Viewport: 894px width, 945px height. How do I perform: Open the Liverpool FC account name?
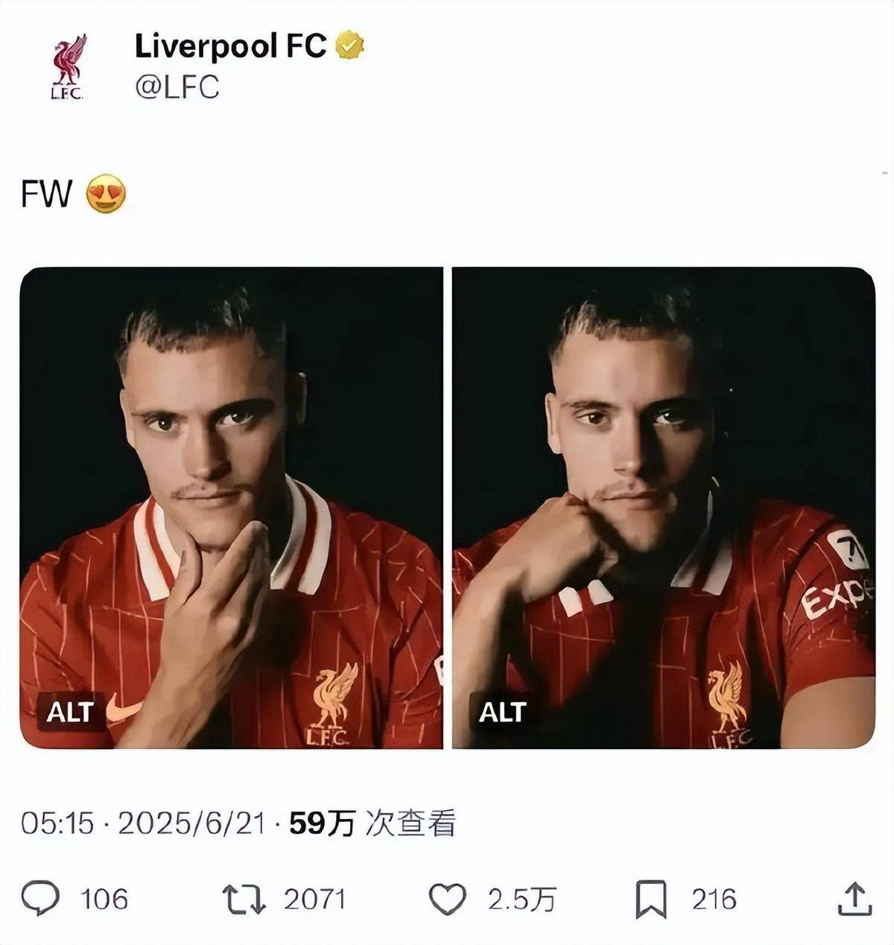[230, 46]
